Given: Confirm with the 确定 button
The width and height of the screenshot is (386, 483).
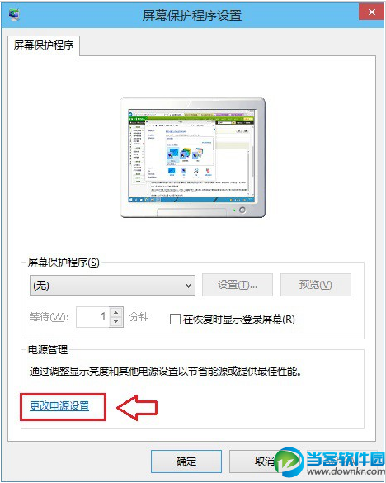Looking at the screenshot, I should [186, 462].
